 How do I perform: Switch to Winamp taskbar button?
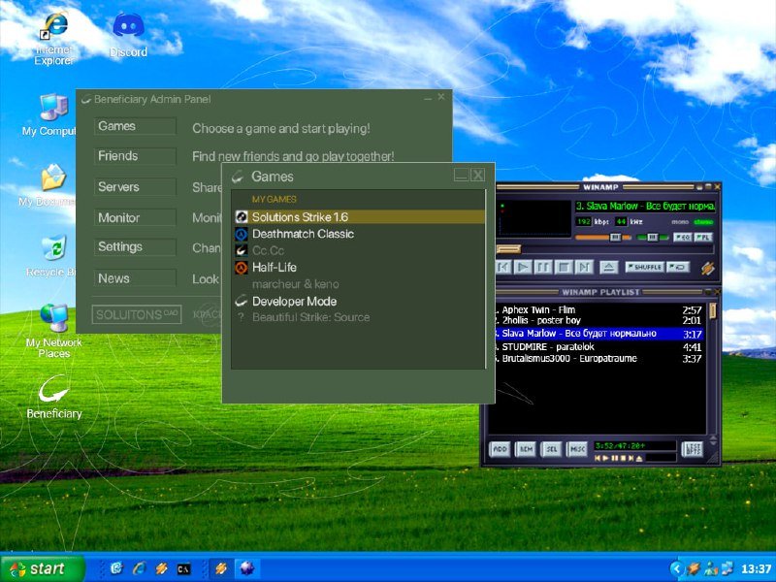(x=221, y=568)
